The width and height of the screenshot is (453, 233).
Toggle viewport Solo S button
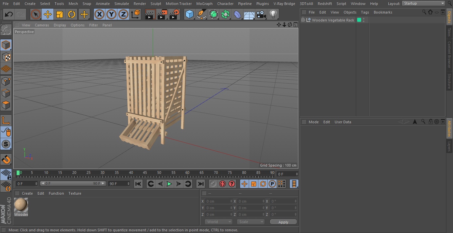[6, 144]
